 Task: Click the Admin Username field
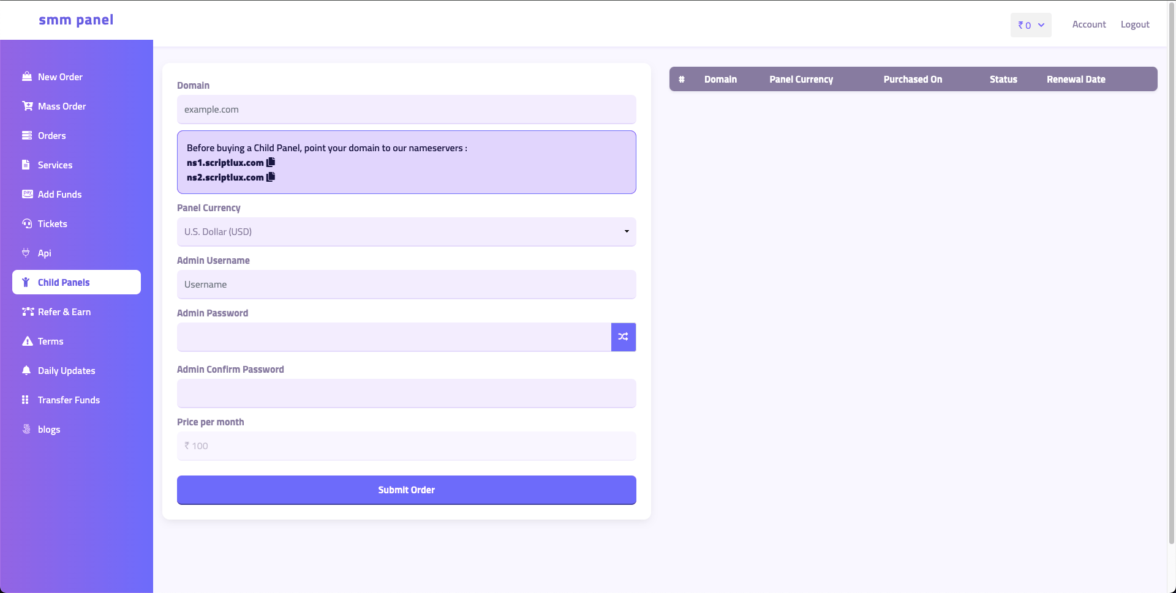[x=406, y=285]
